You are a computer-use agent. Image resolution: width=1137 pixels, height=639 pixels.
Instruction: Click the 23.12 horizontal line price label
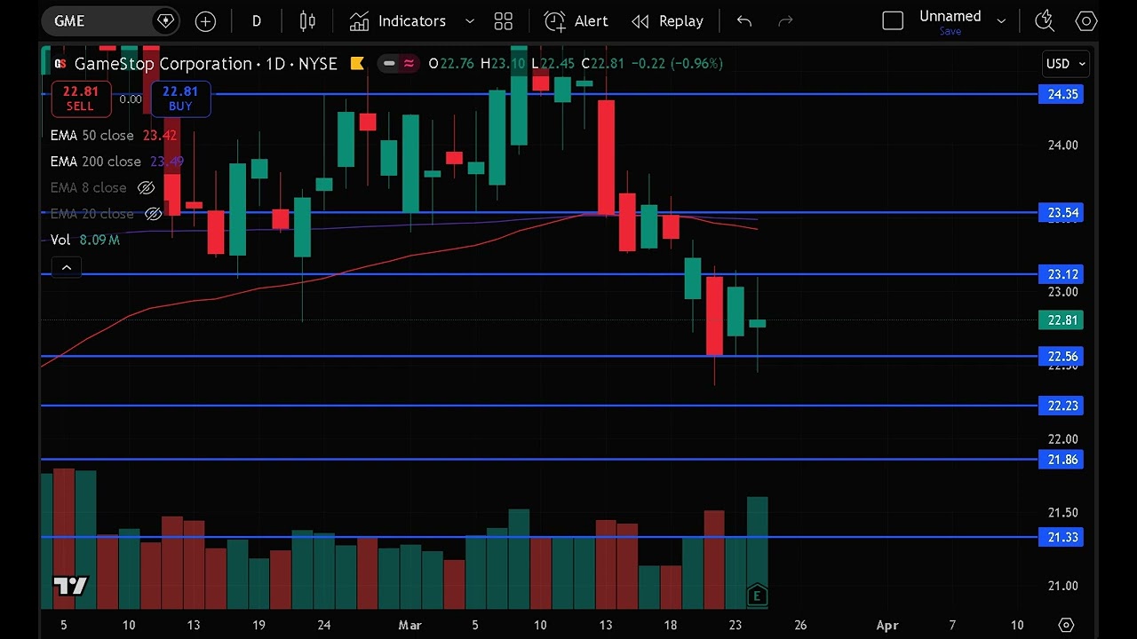click(1061, 274)
